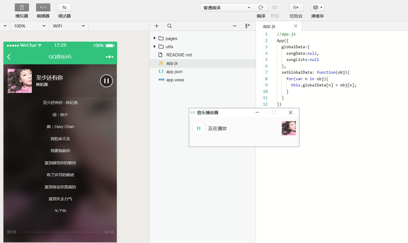408x243 pixels.
Task: Click lyric line 曲:Davy Chan
Action: 60,127
